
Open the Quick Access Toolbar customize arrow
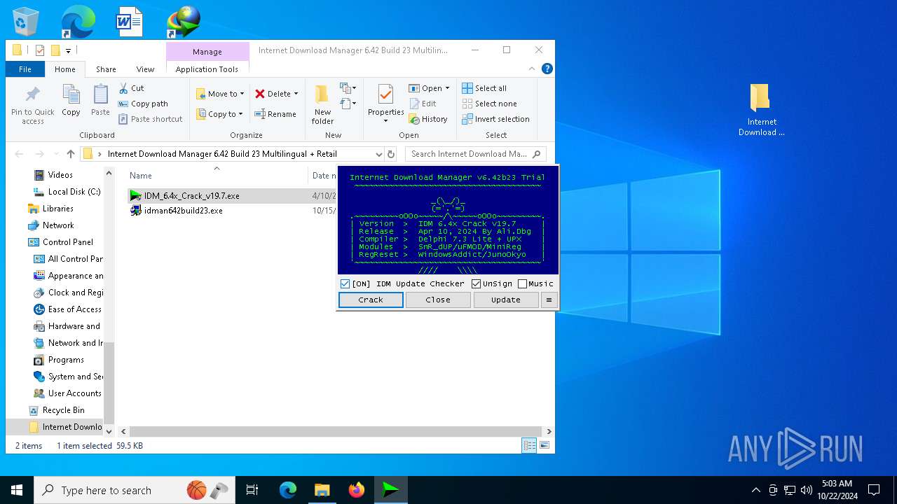[68, 50]
